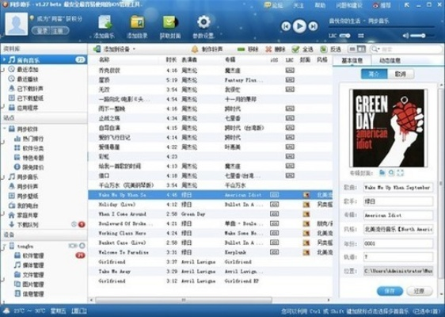
Task: Click the volume slider
Action: click(x=422, y=36)
